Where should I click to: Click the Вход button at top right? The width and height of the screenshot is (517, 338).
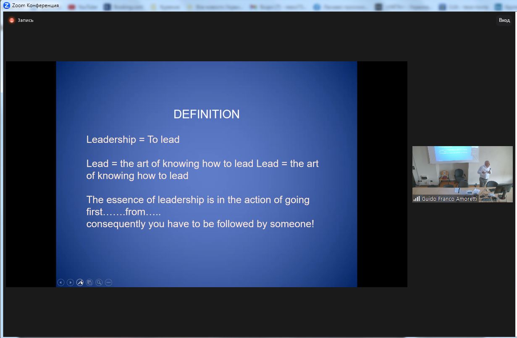pos(504,20)
